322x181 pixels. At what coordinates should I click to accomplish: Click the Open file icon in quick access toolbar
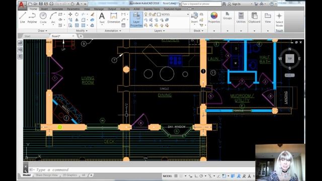pos(35,4)
